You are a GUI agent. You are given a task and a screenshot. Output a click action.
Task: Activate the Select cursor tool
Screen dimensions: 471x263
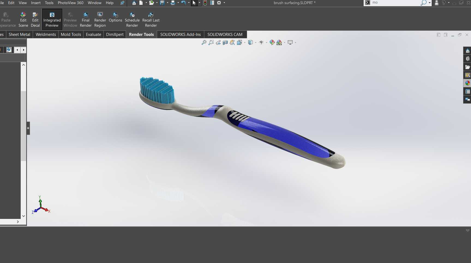pyautogui.click(x=194, y=3)
